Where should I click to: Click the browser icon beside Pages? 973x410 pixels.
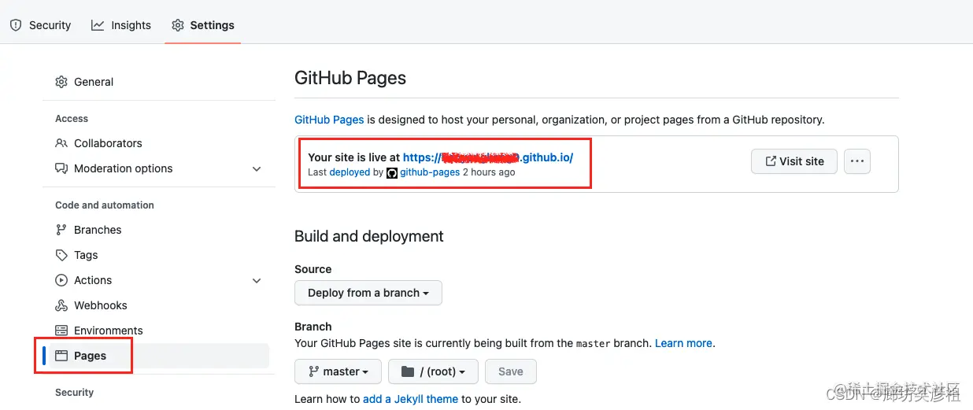click(x=61, y=356)
